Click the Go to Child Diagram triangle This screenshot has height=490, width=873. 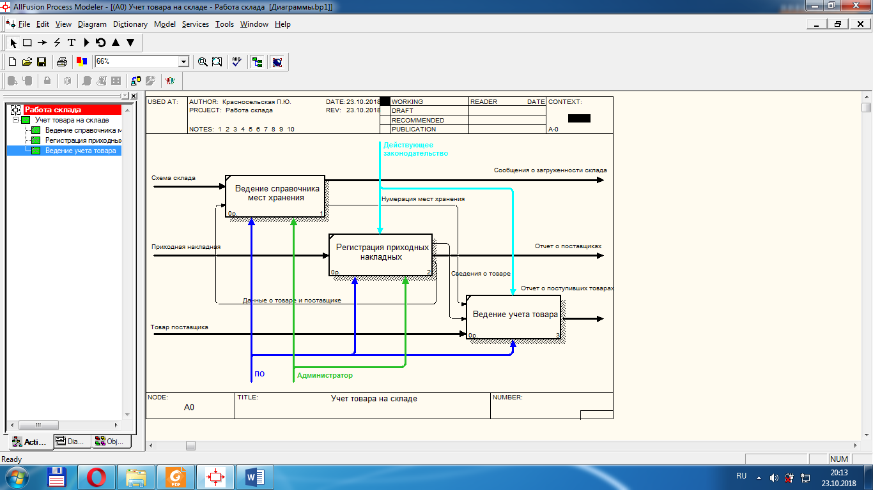[x=130, y=43]
